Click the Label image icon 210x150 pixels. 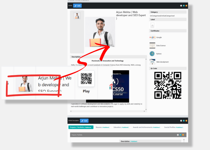point(152,25)
